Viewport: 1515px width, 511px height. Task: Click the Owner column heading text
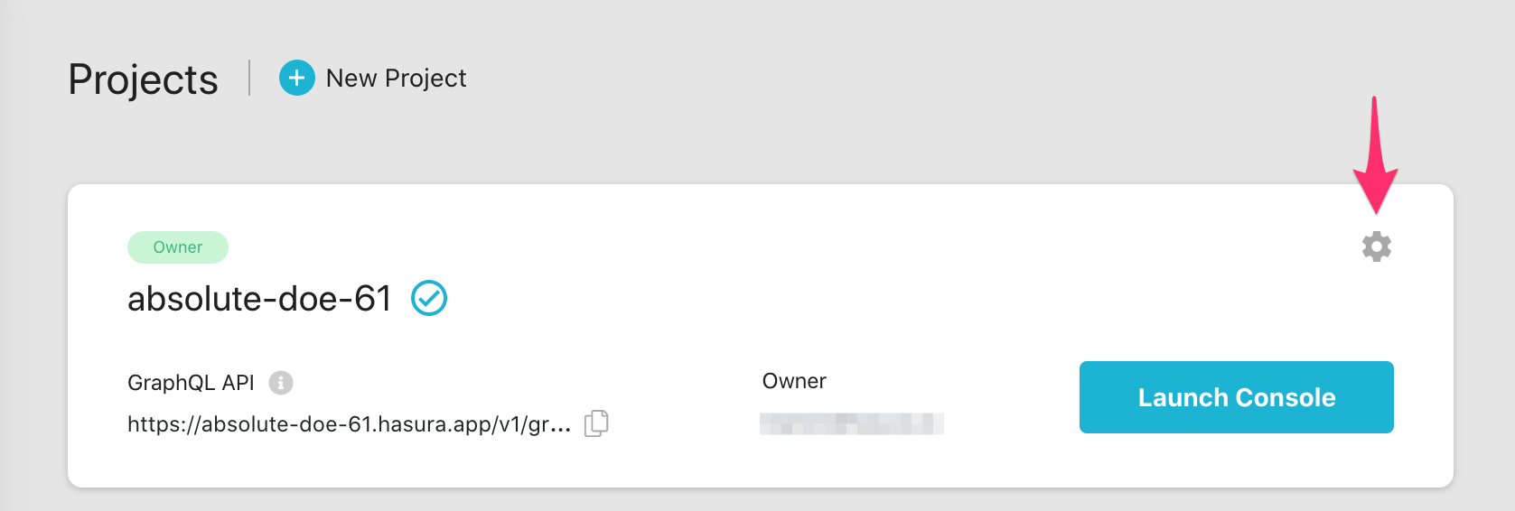(794, 381)
